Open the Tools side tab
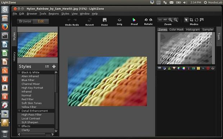The image size is (223, 139). click(219, 36)
